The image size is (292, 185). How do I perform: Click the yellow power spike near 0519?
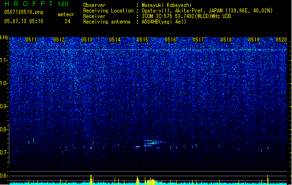(x=267, y=180)
